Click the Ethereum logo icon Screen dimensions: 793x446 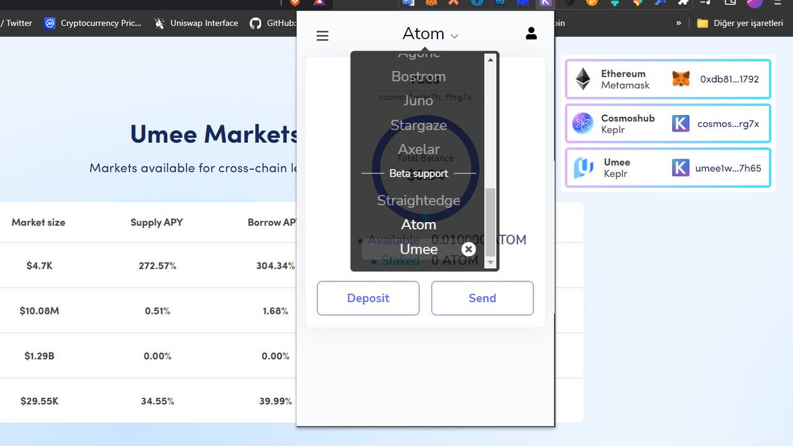[582, 79]
